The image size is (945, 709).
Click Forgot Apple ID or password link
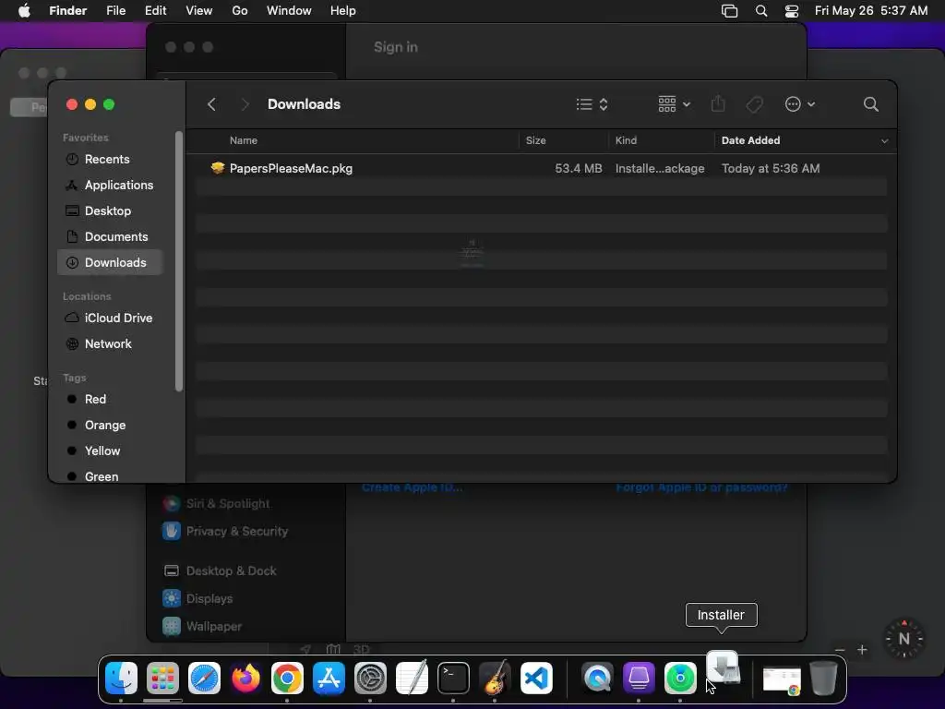(x=701, y=487)
